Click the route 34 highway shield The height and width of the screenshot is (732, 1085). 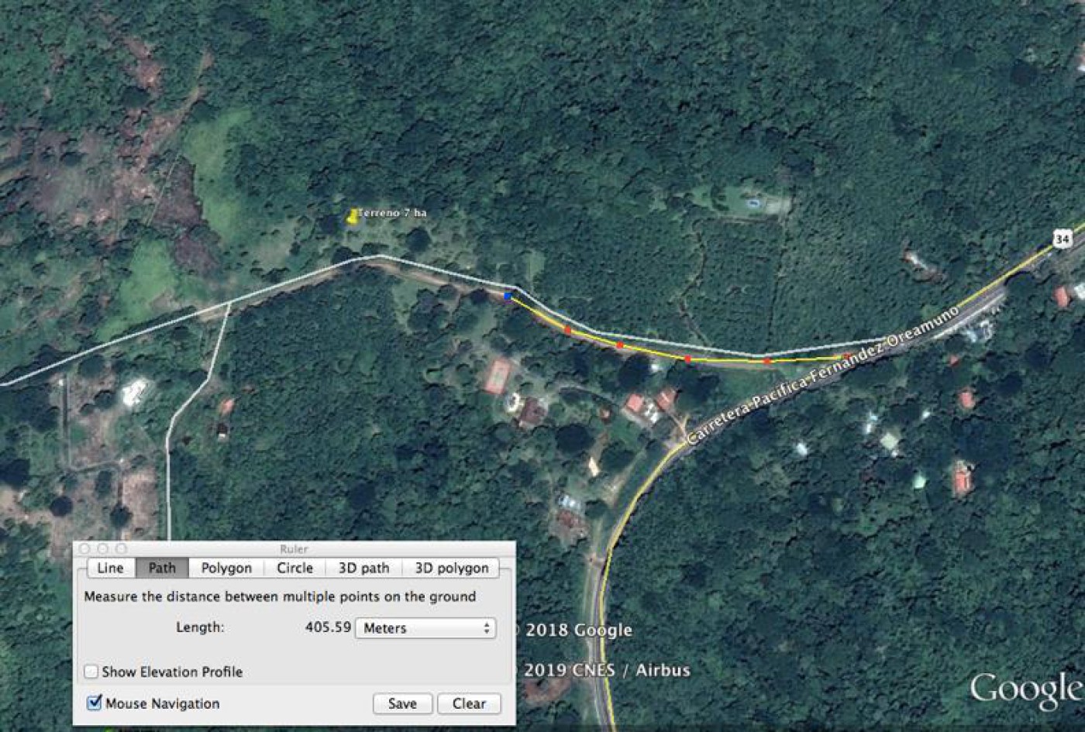[1061, 239]
